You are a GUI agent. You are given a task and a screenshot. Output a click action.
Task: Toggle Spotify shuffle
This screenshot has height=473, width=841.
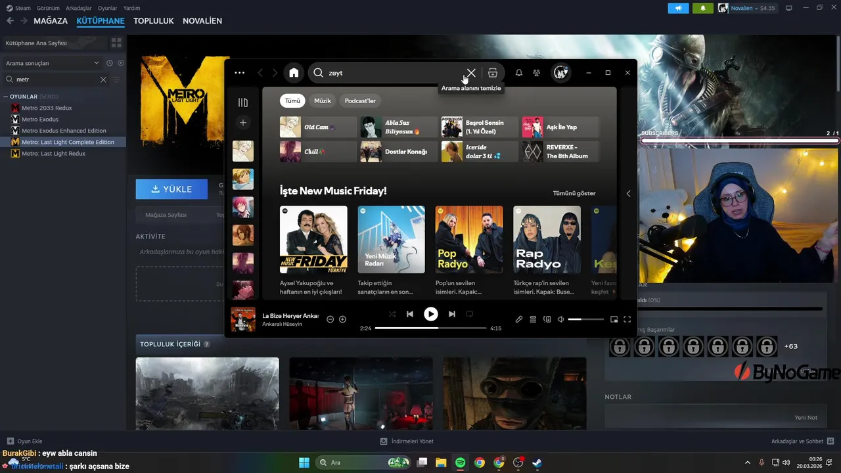click(x=392, y=314)
